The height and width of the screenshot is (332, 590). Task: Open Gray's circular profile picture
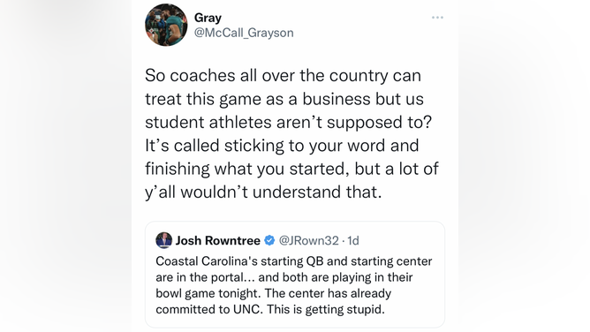(166, 25)
